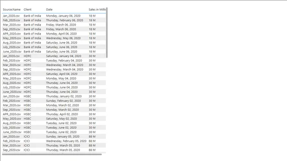This screenshot has width=287, height=161.
Task: Sort by the Client column header
Action: (27, 9)
